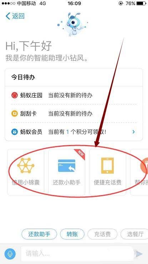148x264 pixels.
Task: Open the 便捷充话费 phone icon
Action: tap(107, 165)
